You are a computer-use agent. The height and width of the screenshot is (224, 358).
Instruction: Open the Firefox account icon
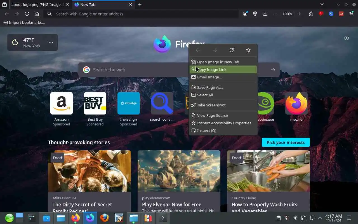pos(245,14)
